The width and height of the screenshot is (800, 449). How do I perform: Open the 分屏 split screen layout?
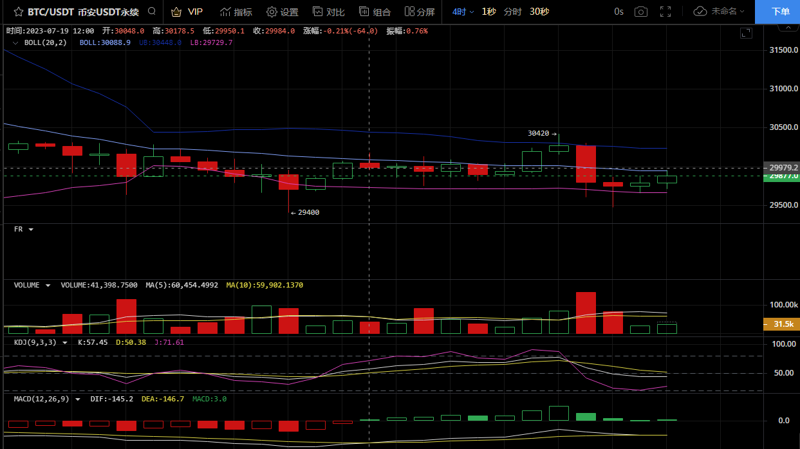pos(420,12)
